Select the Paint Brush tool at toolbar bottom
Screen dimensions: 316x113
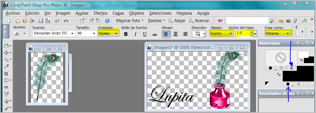(6, 108)
